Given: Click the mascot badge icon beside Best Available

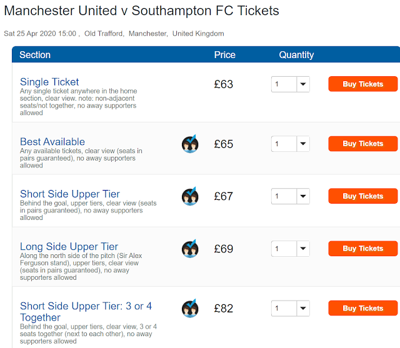Looking at the screenshot, I should (190, 144).
